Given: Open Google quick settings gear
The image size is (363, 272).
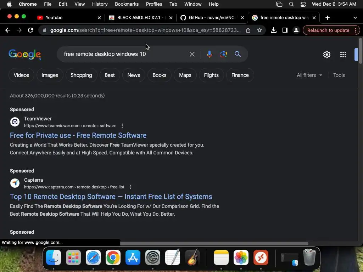Looking at the screenshot, I should point(326,54).
